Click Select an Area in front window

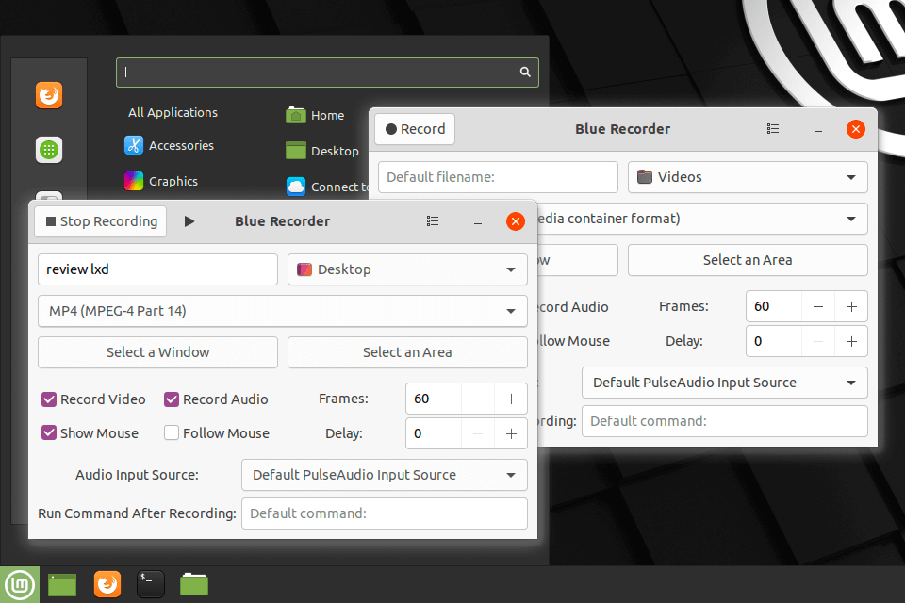click(x=407, y=352)
